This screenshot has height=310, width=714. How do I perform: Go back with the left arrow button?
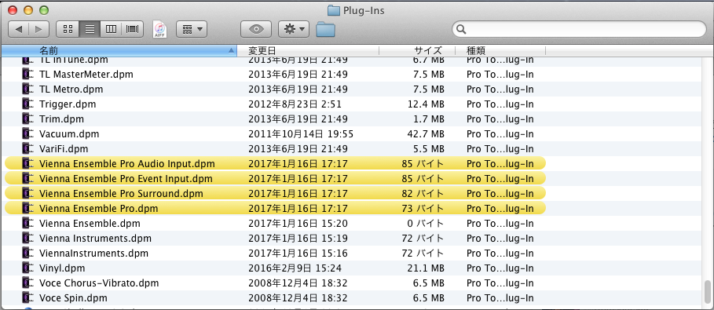[19, 29]
